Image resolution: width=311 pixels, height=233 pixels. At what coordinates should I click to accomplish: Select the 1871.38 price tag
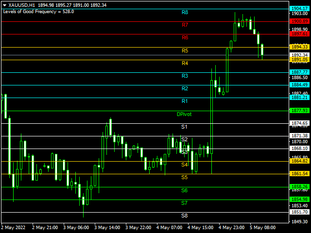[x=299, y=136]
